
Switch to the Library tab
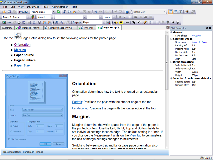7,28
